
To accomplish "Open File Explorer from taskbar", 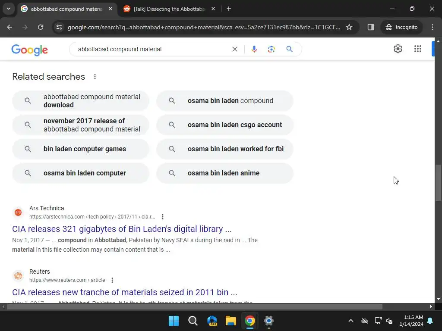I will pyautogui.click(x=231, y=321).
